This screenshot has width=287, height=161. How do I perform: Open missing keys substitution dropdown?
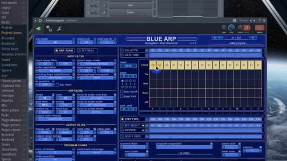point(55,78)
